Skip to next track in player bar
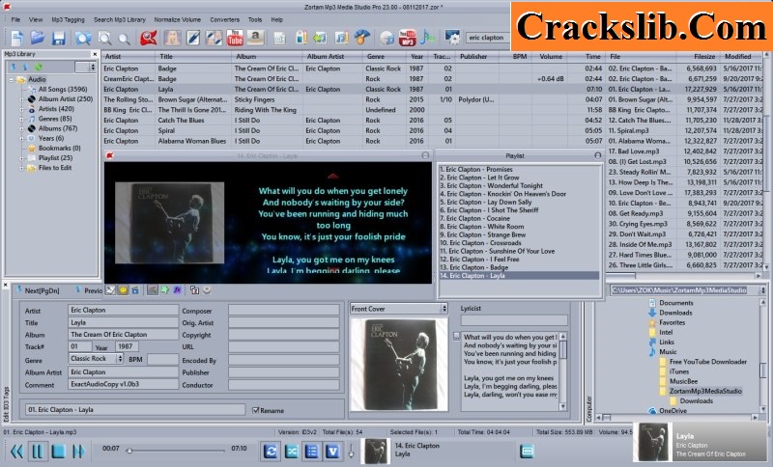The image size is (773, 467). point(78,451)
